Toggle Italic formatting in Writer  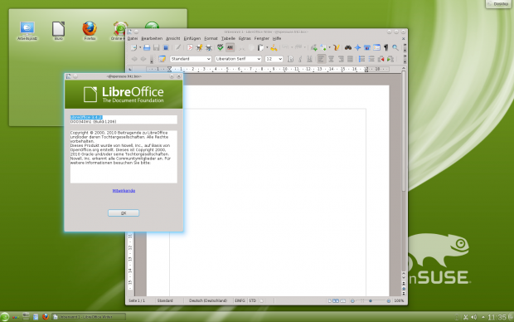tap(299, 59)
